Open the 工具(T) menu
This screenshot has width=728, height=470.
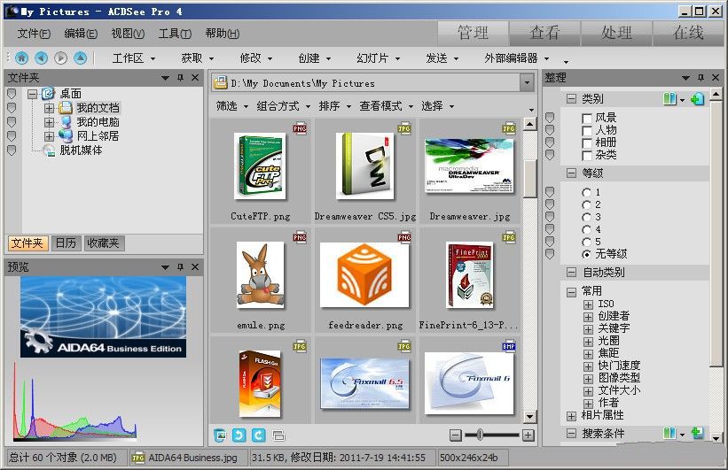pos(175,34)
